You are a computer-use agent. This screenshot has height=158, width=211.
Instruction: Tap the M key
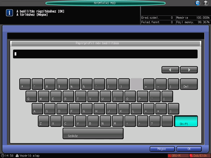118,121
